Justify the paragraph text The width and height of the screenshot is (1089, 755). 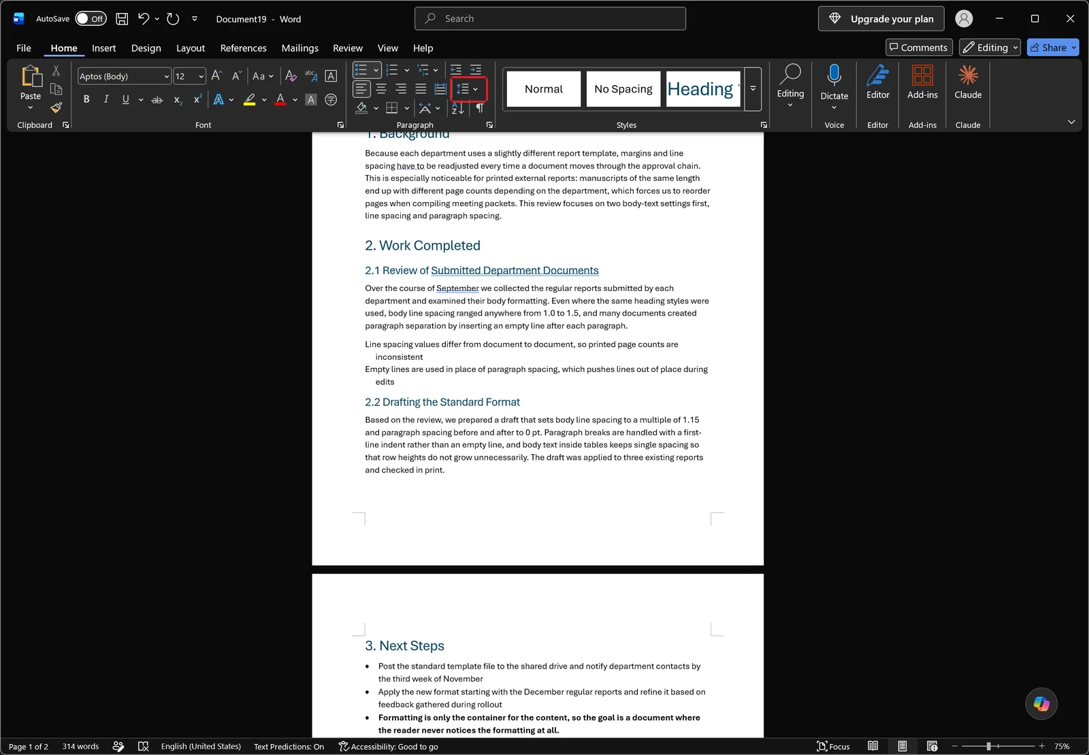(421, 89)
